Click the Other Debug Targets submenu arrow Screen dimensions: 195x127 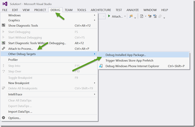tap(95, 54)
